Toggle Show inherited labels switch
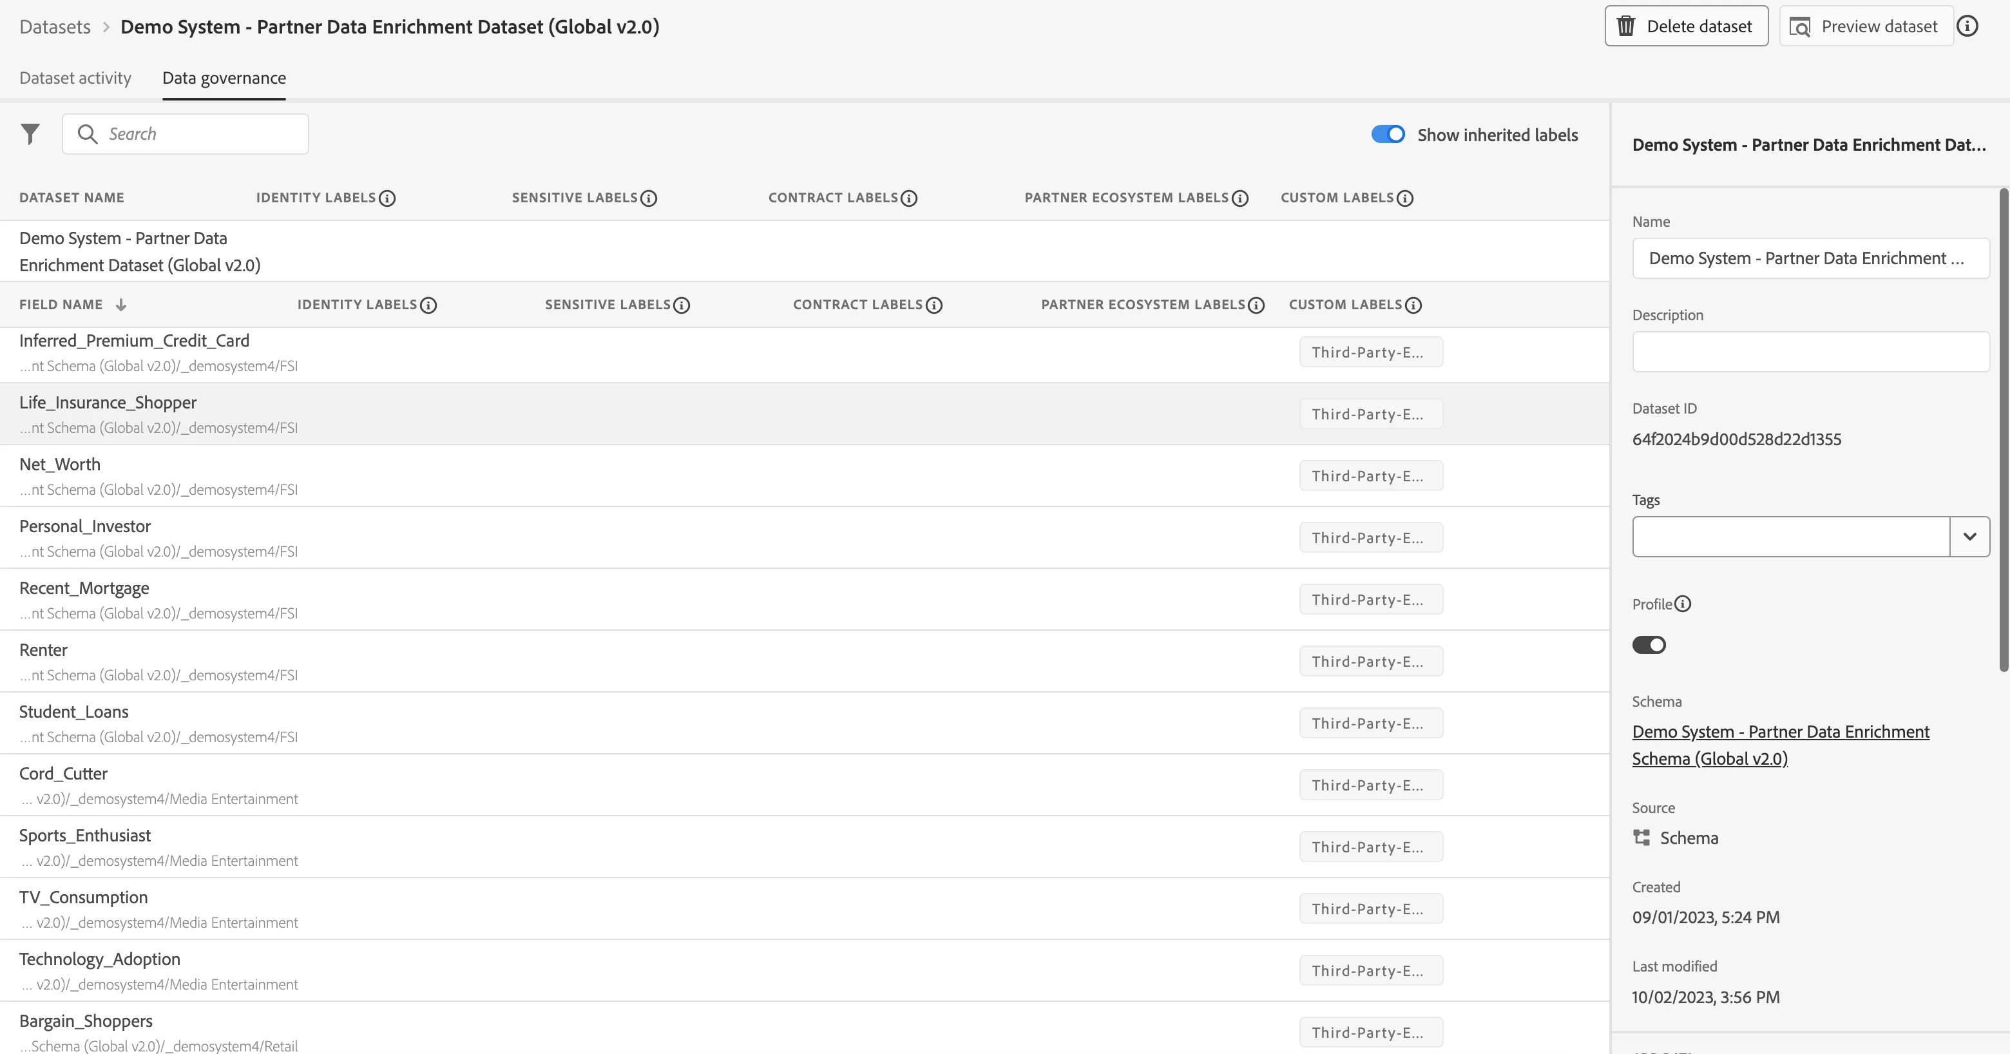The height and width of the screenshot is (1054, 2010). tap(1388, 134)
